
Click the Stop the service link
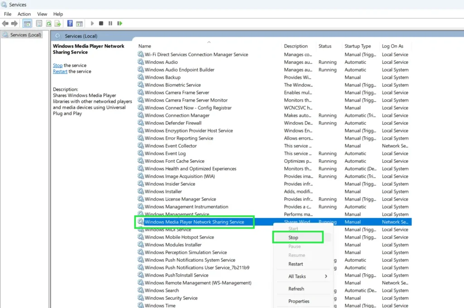click(x=57, y=65)
